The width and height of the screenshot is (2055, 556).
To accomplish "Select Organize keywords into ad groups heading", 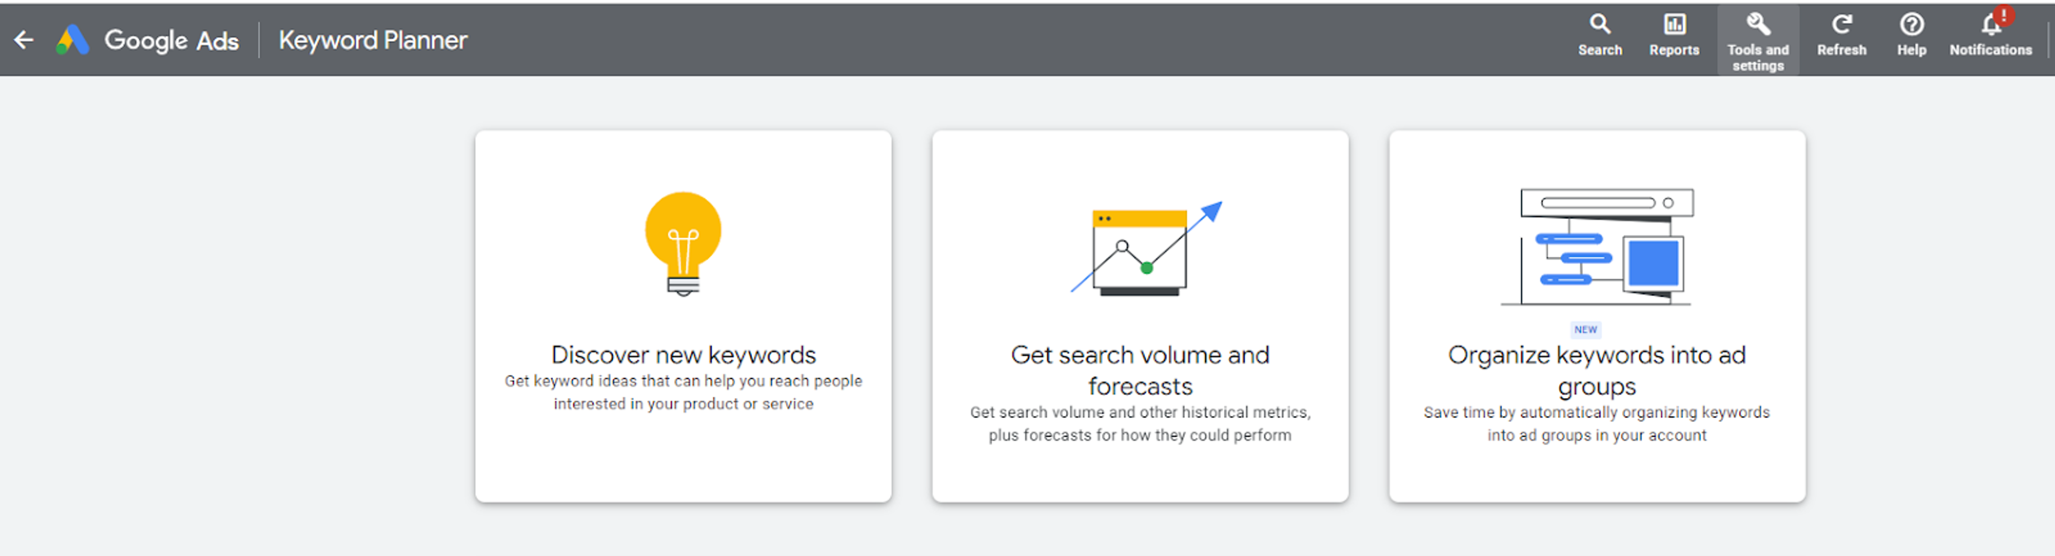I will click(x=1596, y=370).
